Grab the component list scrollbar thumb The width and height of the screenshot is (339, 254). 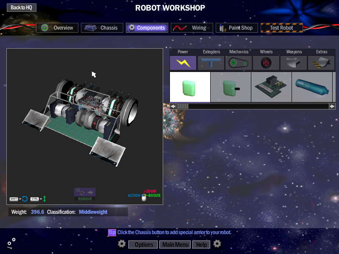pos(183,106)
